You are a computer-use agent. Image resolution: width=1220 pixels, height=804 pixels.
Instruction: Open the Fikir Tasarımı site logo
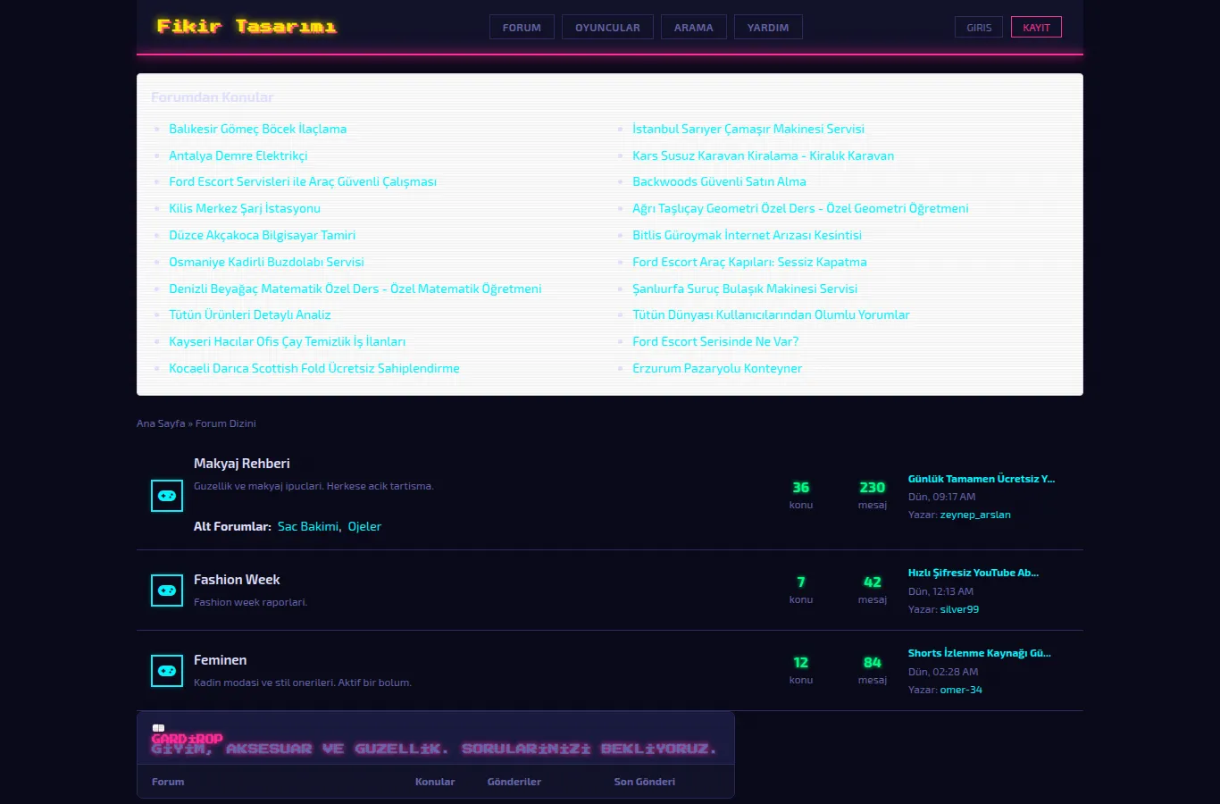[x=247, y=27]
